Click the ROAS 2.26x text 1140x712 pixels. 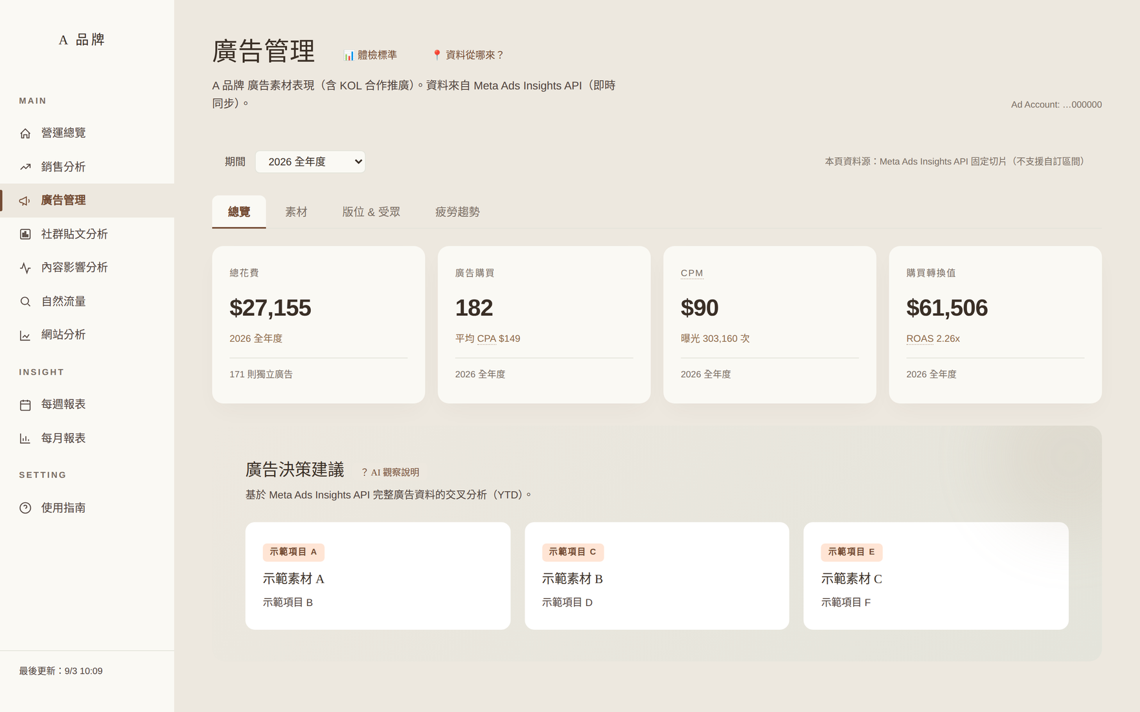click(x=933, y=339)
